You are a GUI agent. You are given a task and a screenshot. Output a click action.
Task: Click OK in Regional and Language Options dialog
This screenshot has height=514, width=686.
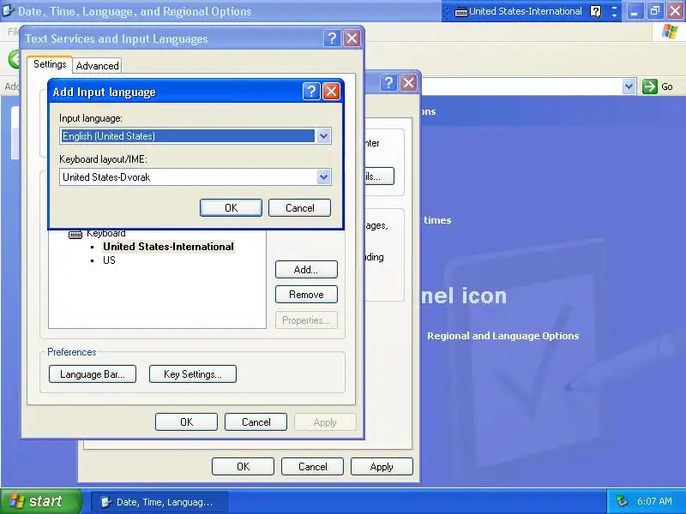pyautogui.click(x=243, y=467)
